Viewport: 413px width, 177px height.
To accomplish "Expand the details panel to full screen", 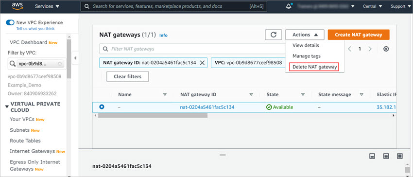I will [x=400, y=156].
